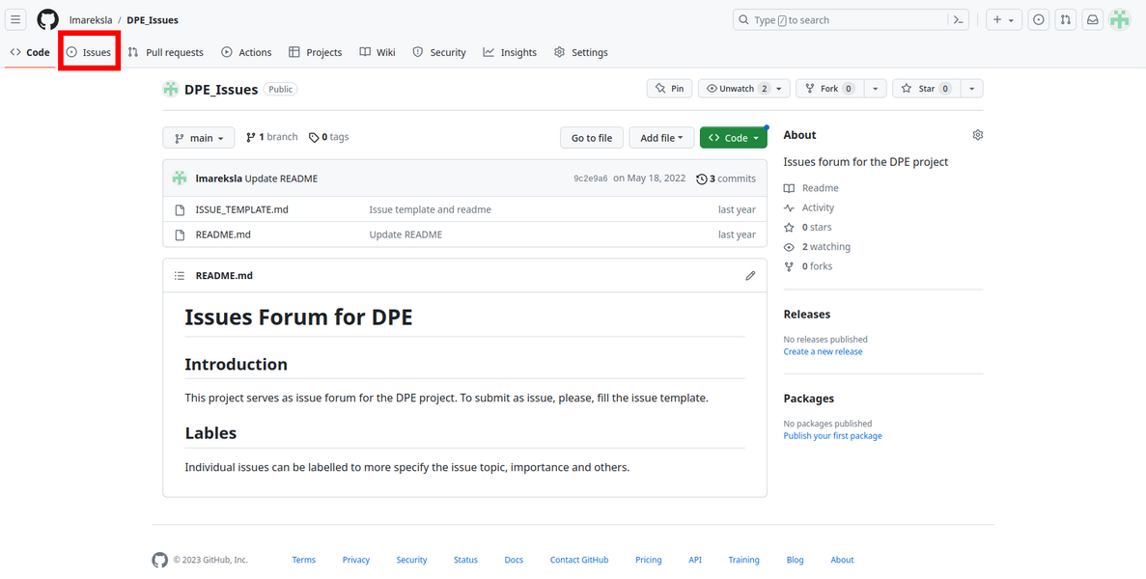Viewport: 1146px width, 579px height.
Task: Unwatch the repository
Action: (737, 88)
